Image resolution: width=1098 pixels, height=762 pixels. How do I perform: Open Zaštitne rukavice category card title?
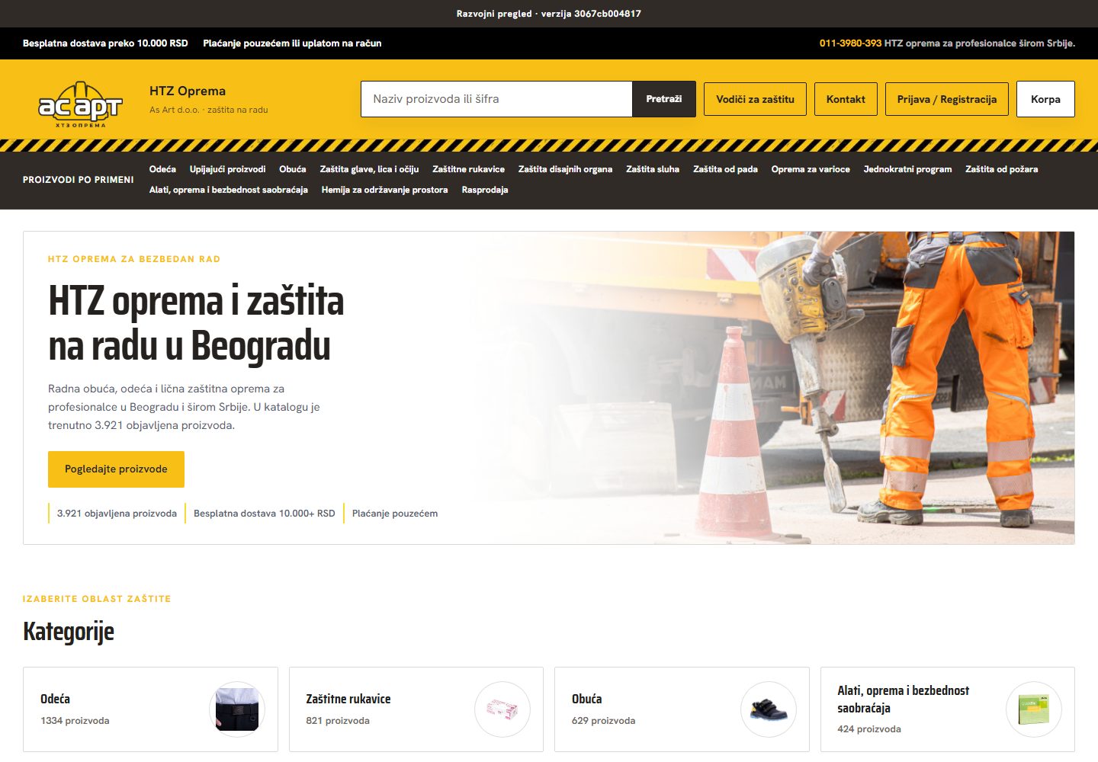tap(348, 699)
